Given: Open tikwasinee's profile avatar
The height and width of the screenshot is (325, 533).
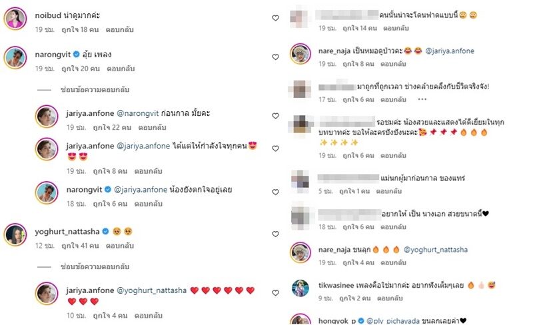Looking at the screenshot, I should point(300,288).
